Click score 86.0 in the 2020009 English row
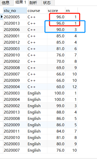The image size is (97, 159). 56,125
